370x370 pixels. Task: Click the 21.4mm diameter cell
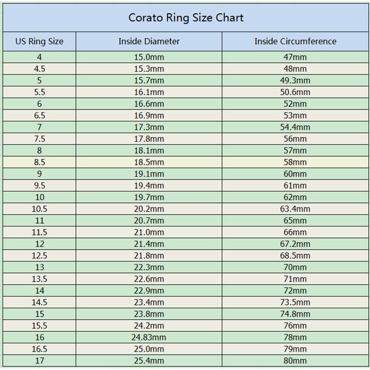(149, 244)
